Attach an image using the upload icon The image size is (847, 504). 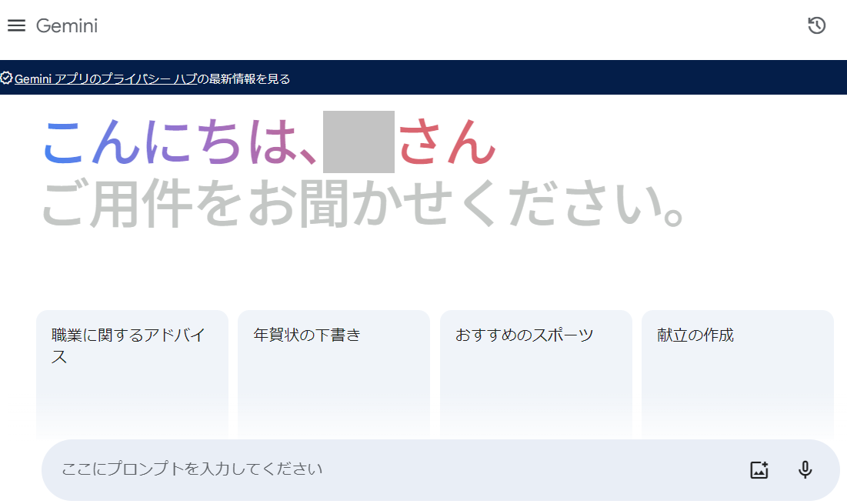[758, 468]
